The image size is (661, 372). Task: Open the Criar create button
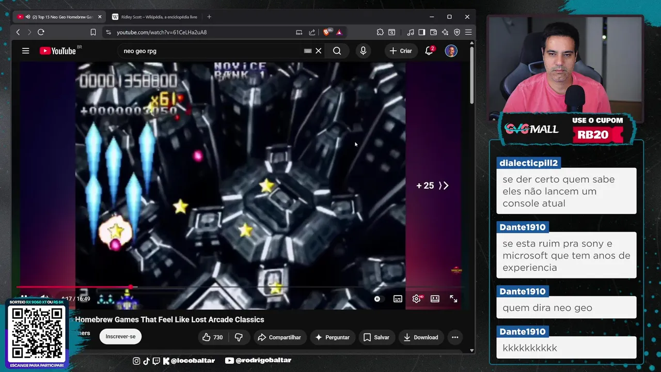click(401, 51)
